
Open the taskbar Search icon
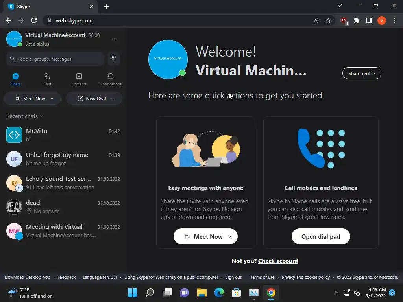click(150, 293)
